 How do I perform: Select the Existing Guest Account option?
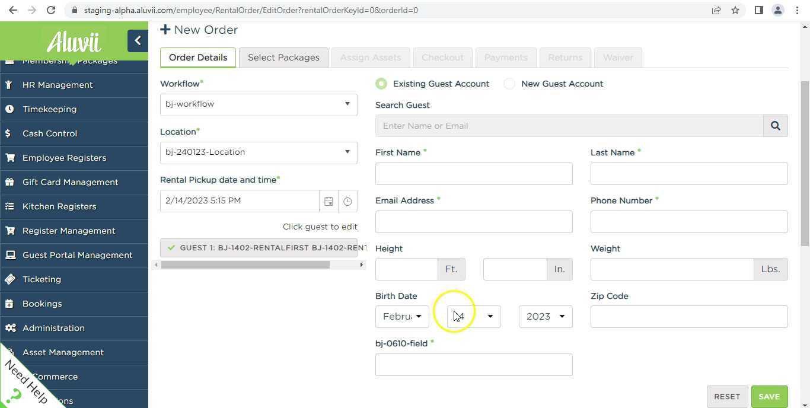click(381, 84)
